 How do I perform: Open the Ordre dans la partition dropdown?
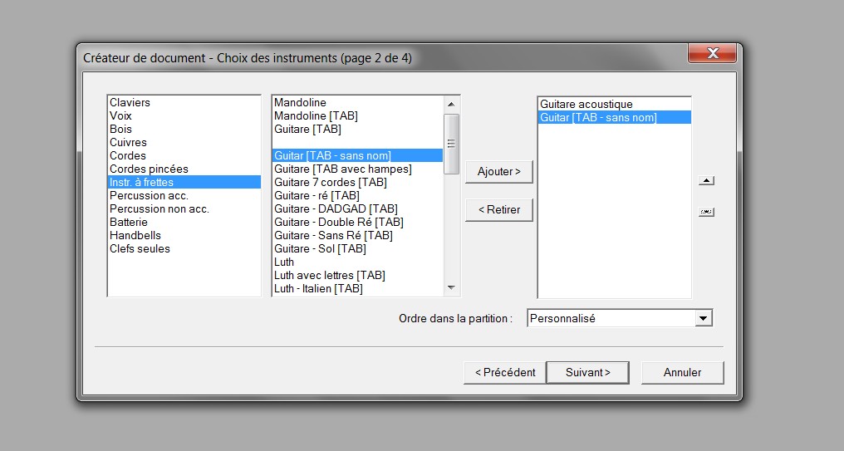pyautogui.click(x=703, y=318)
